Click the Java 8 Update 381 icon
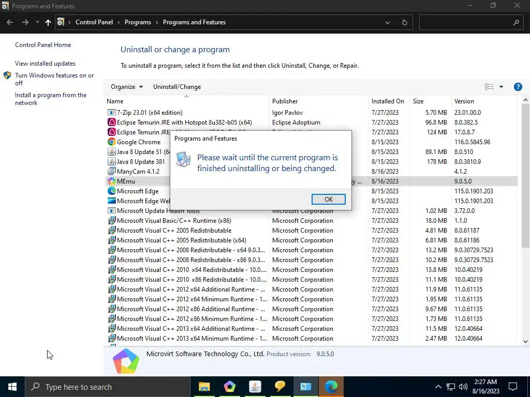The height and width of the screenshot is (397, 530). pos(112,161)
